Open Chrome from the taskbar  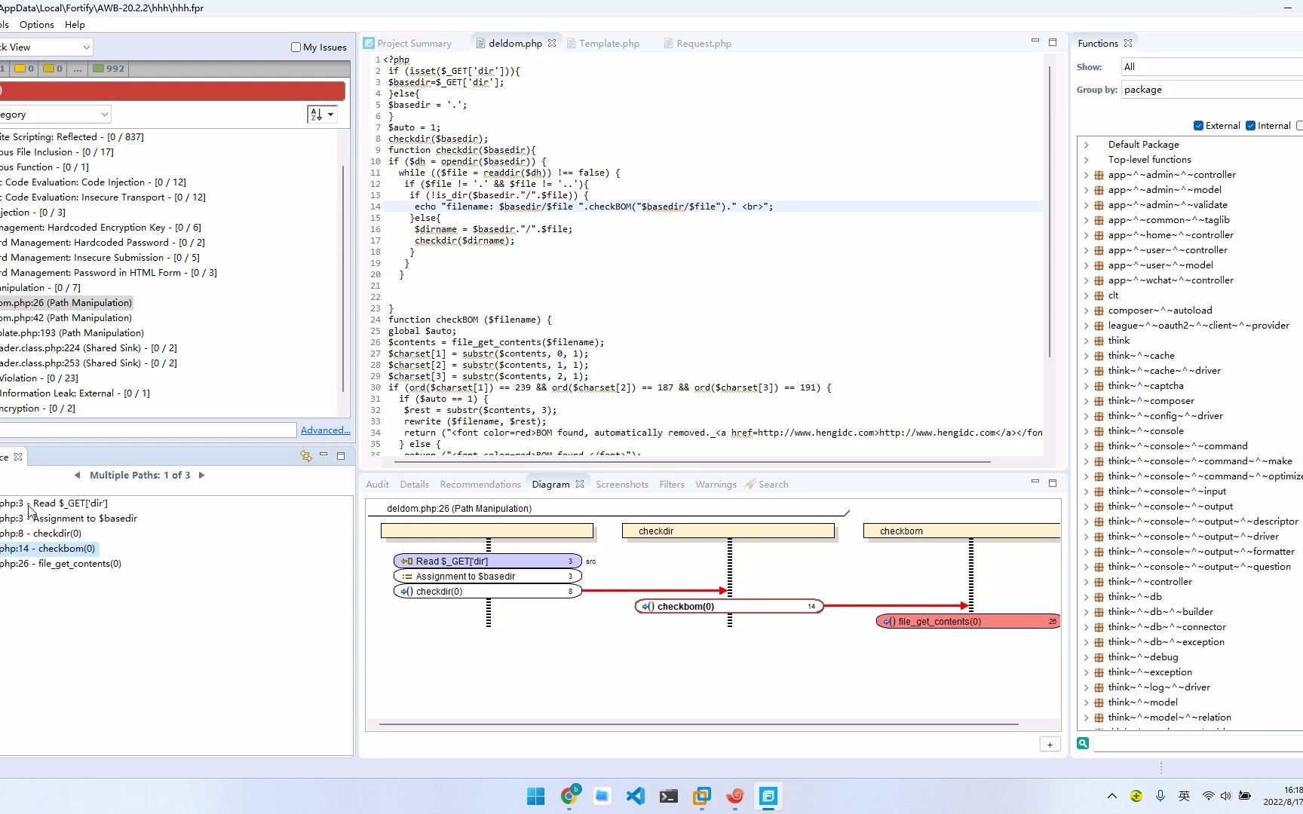click(x=570, y=795)
